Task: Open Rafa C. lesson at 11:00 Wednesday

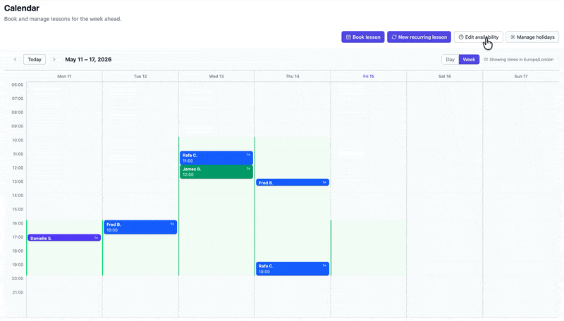Action: coord(216,158)
